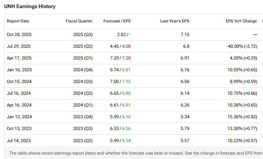
Task: Click the 7.15 last year's EPS value for 2025 (Q3)
Action: click(185, 35)
